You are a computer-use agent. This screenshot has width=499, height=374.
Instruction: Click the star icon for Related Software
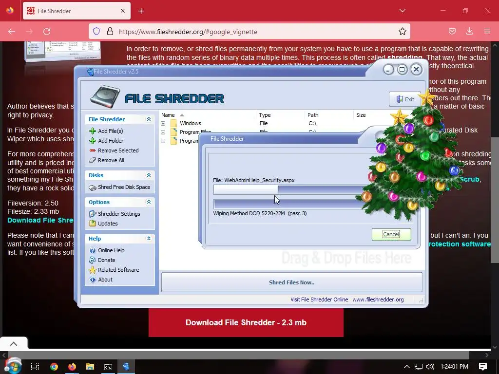pos(92,270)
